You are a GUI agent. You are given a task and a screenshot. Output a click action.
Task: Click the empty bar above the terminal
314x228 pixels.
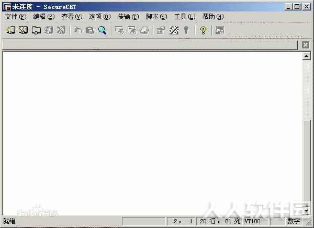(x=150, y=45)
